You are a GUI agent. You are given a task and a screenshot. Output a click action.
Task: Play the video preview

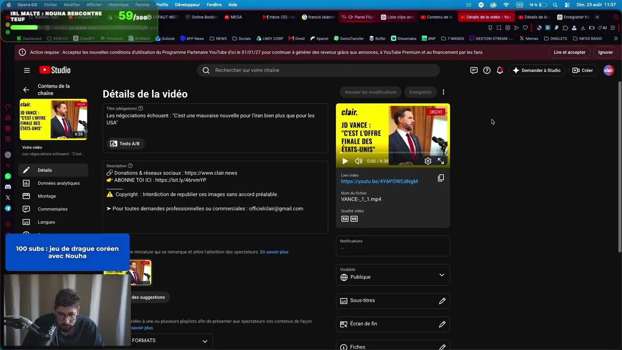[345, 161]
